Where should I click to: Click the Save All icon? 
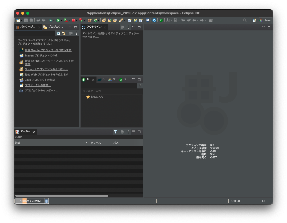(x=32, y=20)
